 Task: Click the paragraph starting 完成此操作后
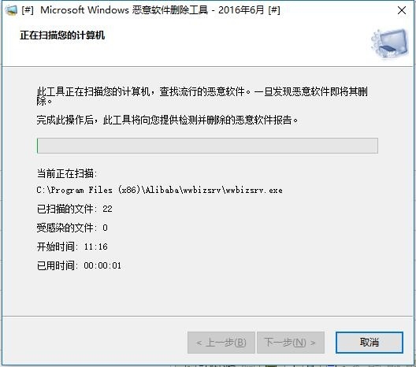tap(167, 120)
